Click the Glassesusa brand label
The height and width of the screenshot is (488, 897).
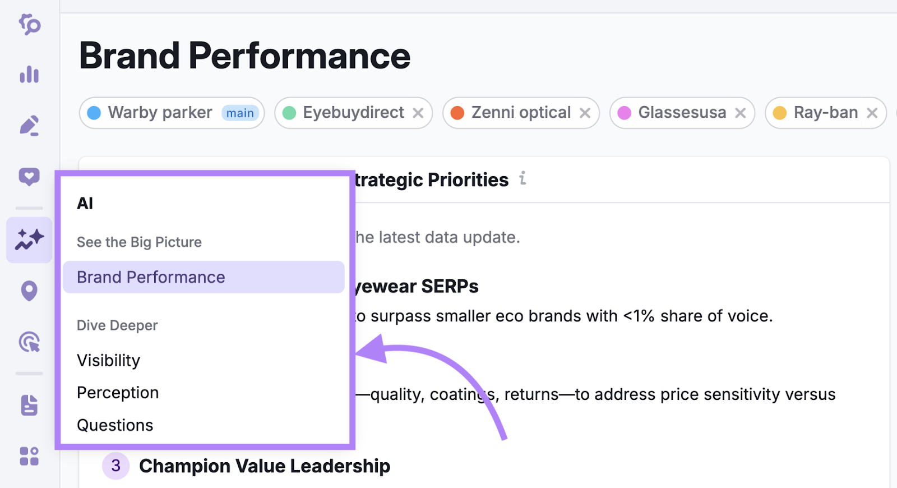click(682, 113)
